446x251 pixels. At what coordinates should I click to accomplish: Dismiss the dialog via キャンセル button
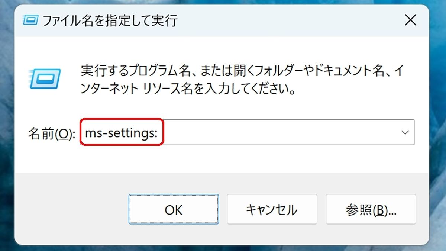click(x=272, y=210)
